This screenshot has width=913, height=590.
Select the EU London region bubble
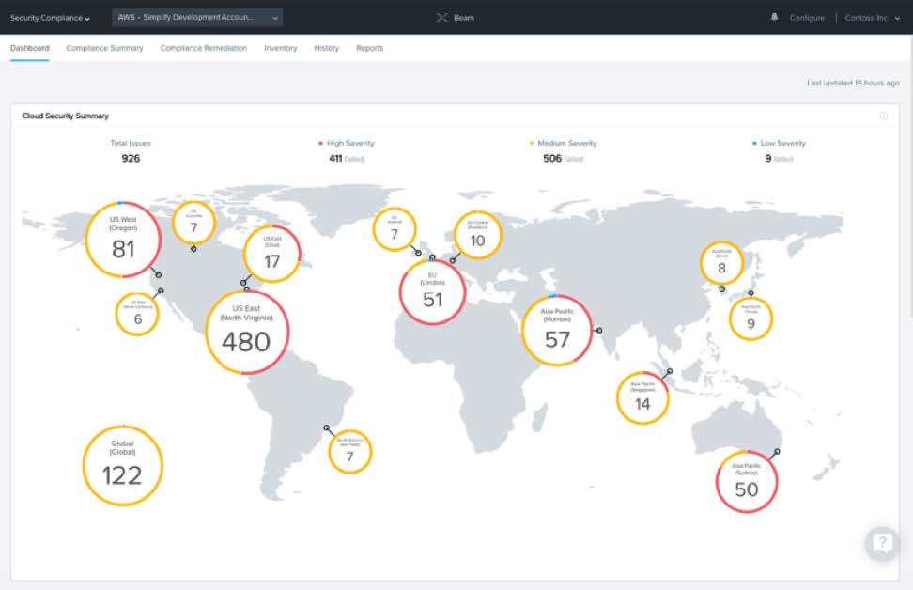[x=432, y=292]
